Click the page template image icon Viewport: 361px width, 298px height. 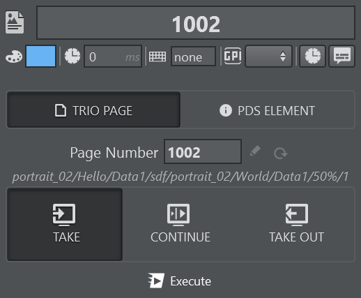pos(15,22)
